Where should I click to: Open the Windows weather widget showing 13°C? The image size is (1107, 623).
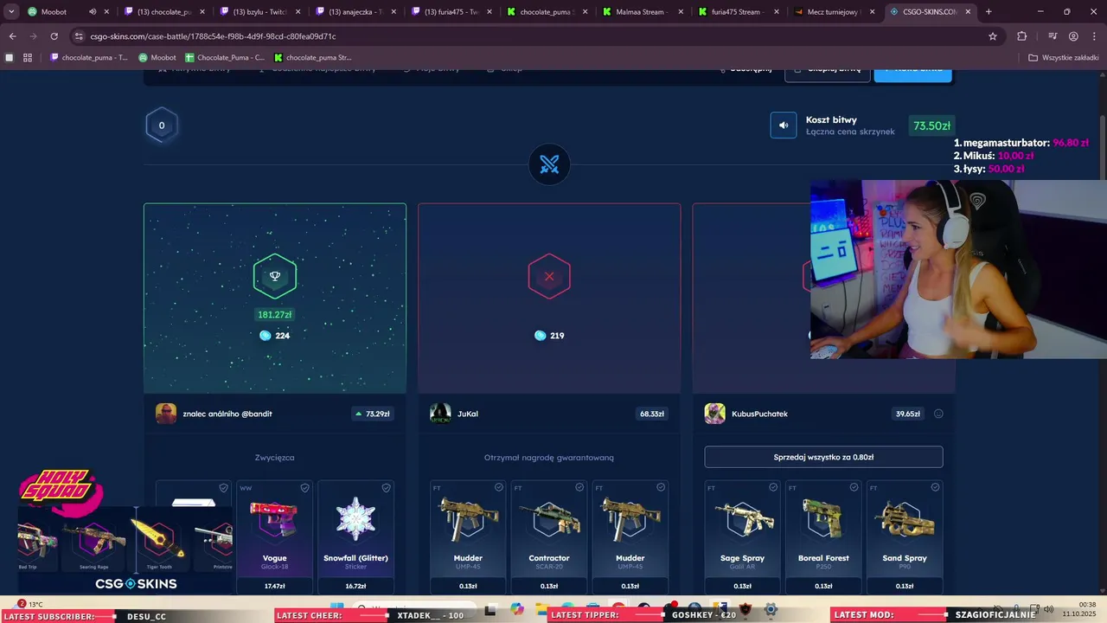30,604
